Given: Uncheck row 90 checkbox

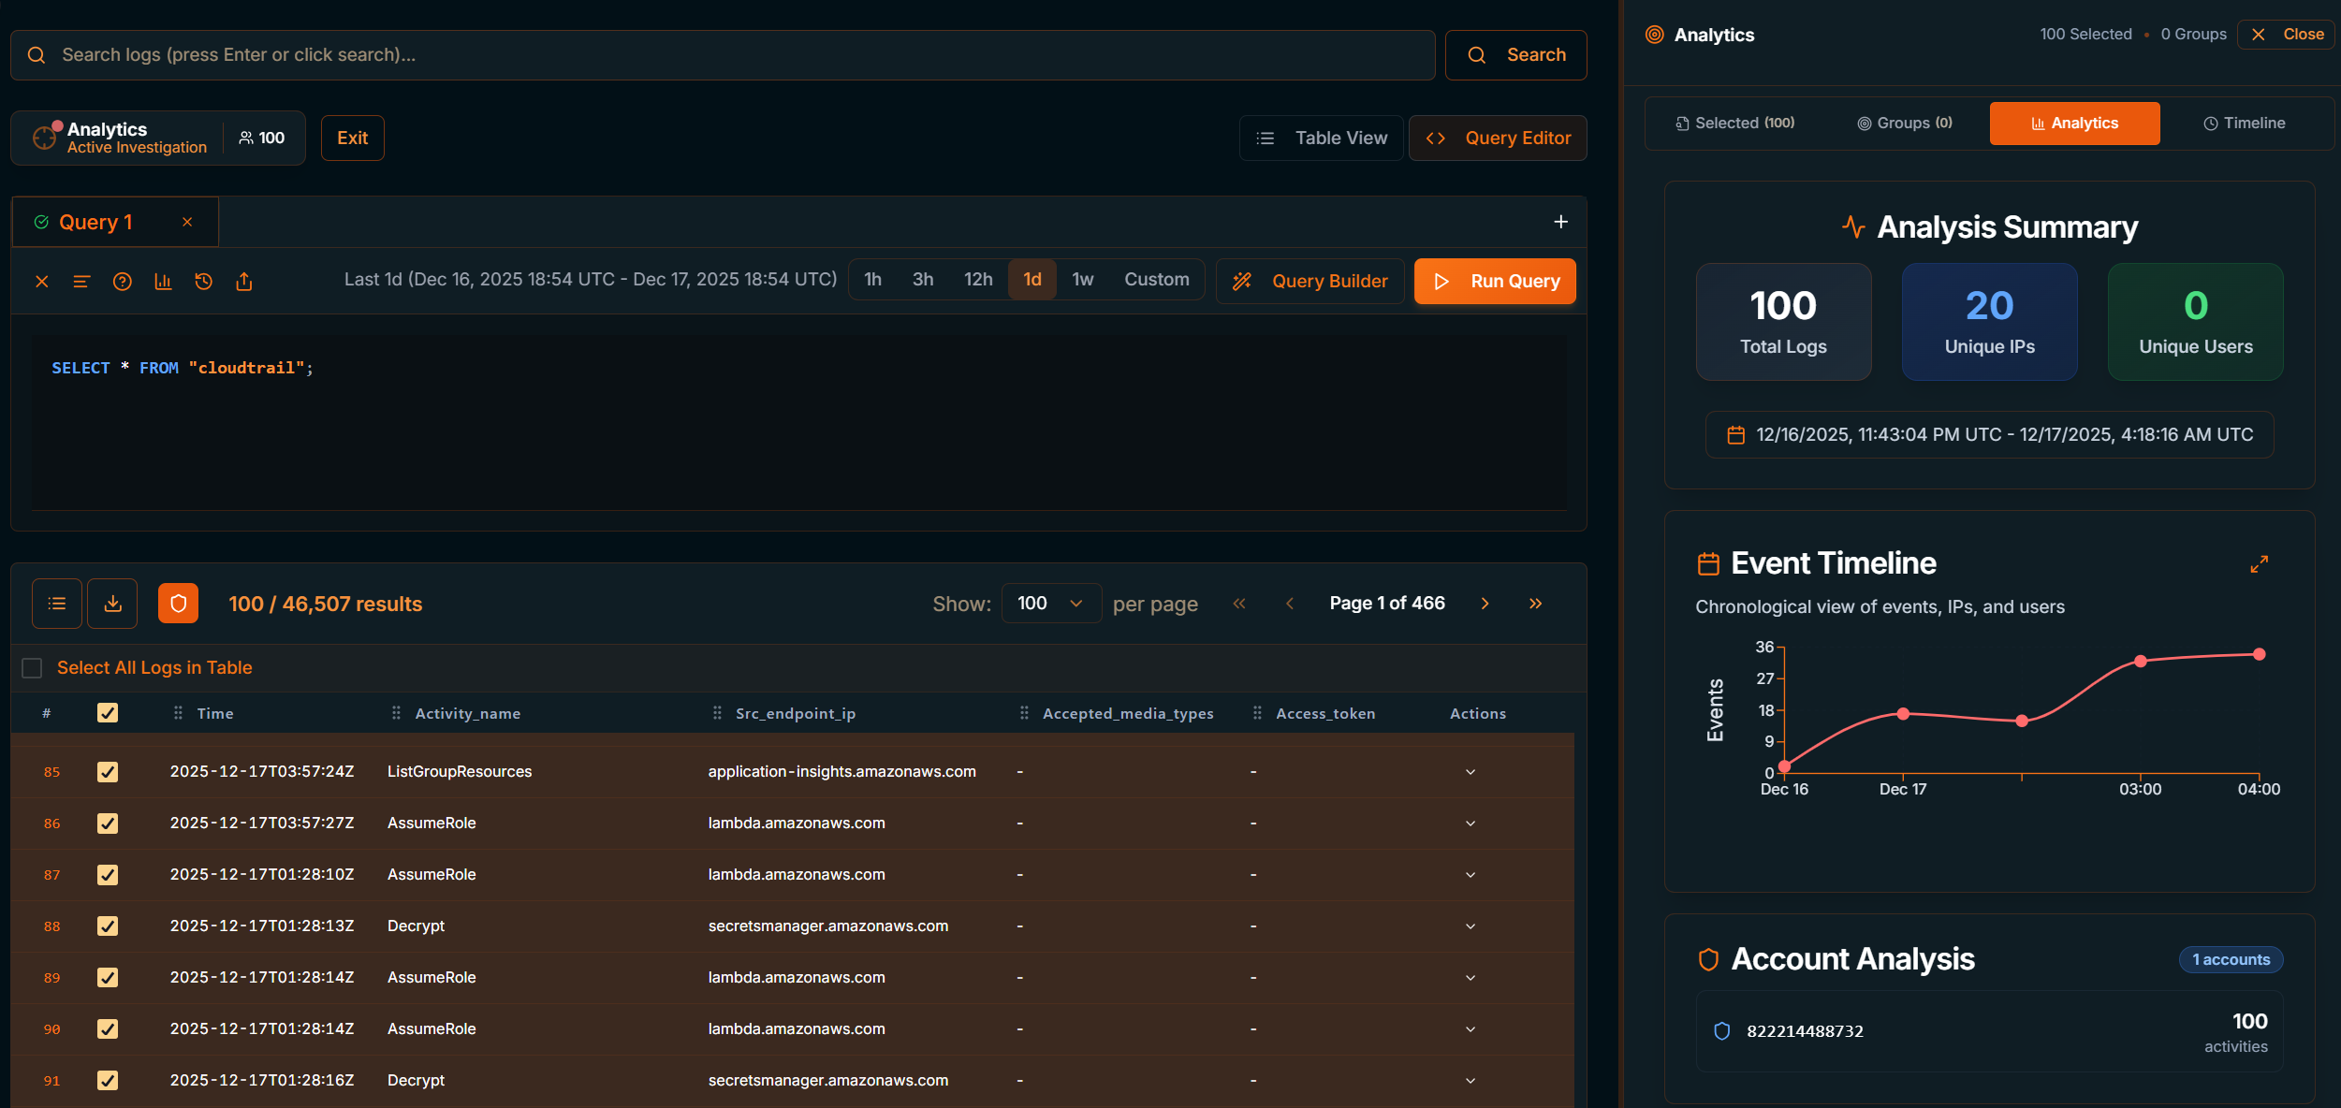Looking at the screenshot, I should (x=108, y=1029).
